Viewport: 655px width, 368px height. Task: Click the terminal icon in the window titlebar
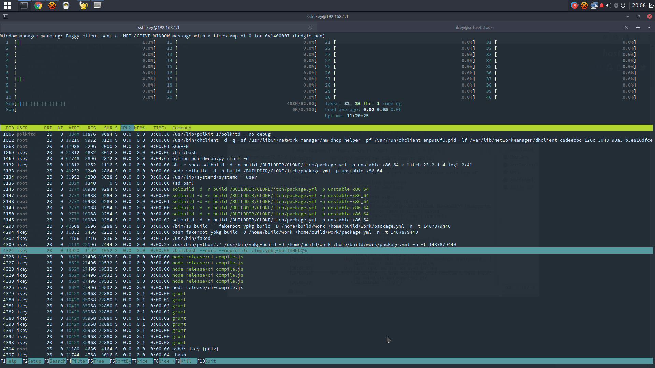(5, 16)
